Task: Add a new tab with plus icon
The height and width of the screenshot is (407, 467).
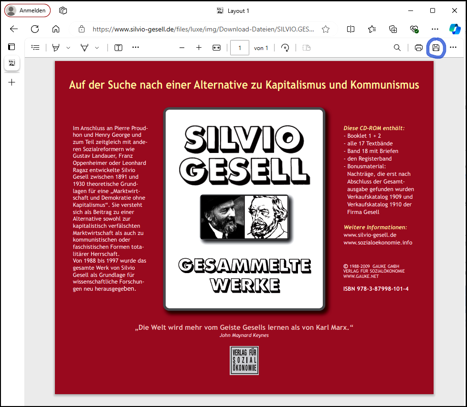Action: [x=12, y=82]
